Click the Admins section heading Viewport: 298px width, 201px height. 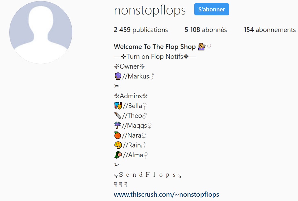[x=131, y=96]
